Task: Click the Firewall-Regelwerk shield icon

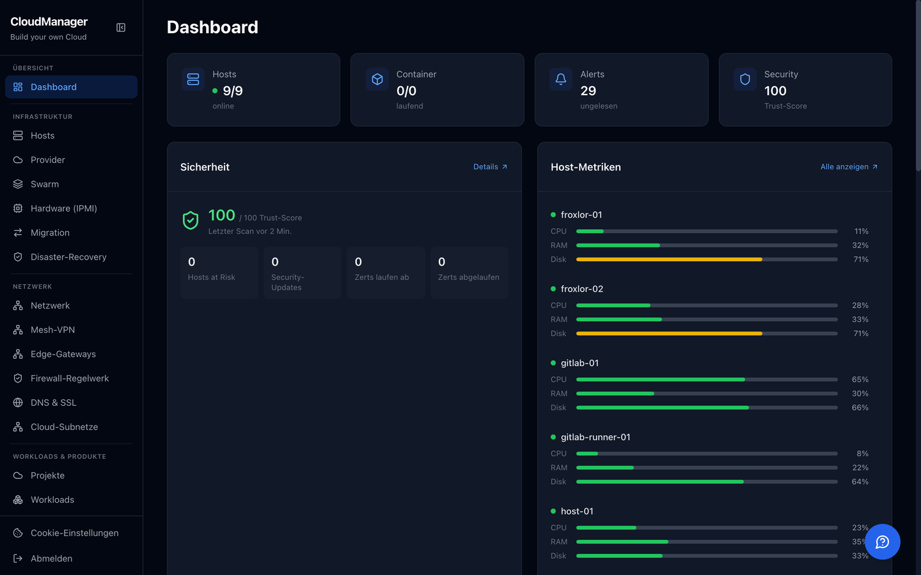Action: [x=18, y=378]
